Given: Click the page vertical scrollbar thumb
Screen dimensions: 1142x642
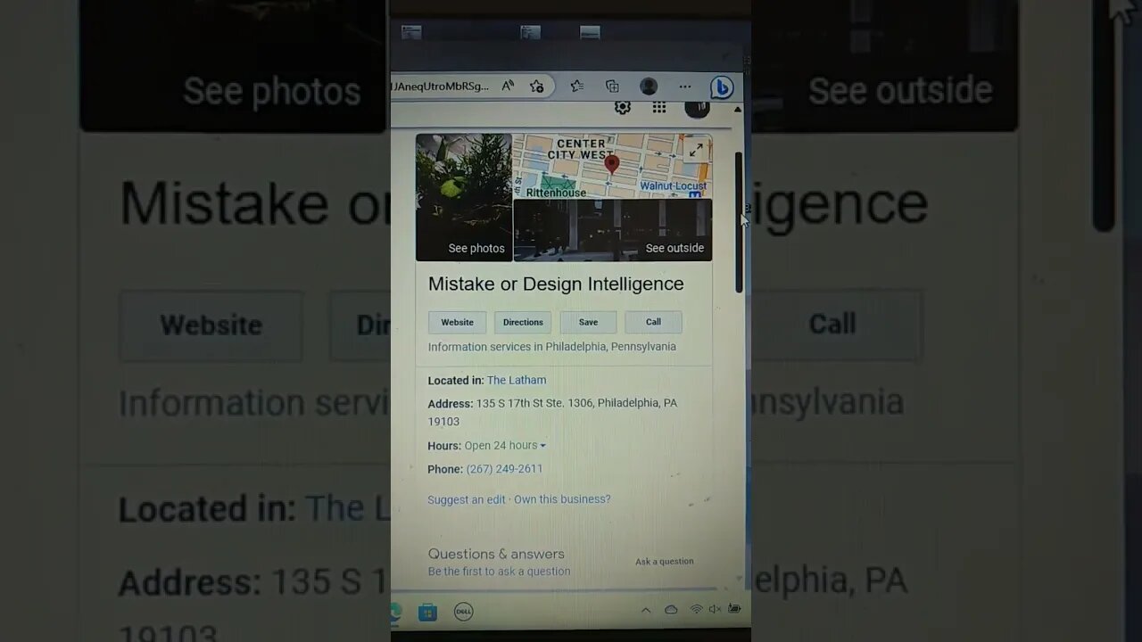Looking at the screenshot, I should (739, 221).
